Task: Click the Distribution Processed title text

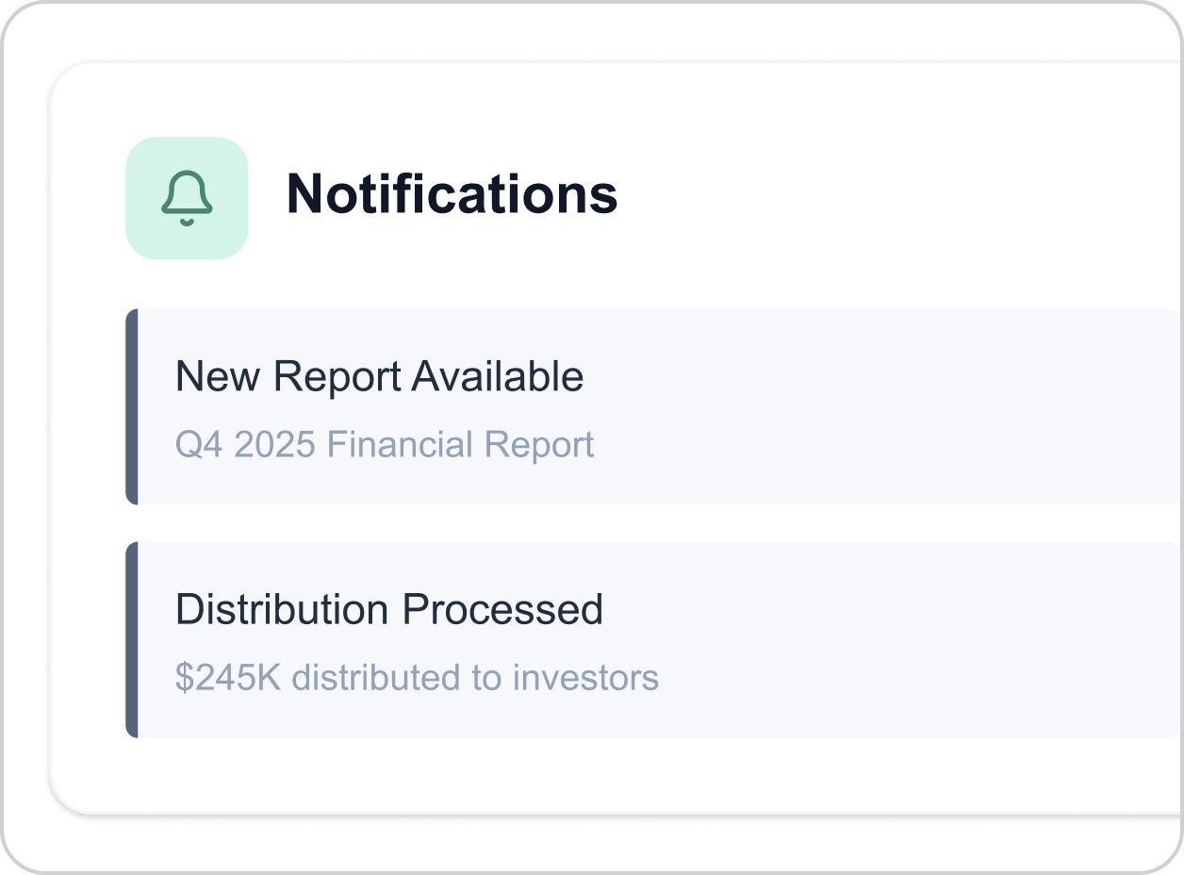Action: 390,608
